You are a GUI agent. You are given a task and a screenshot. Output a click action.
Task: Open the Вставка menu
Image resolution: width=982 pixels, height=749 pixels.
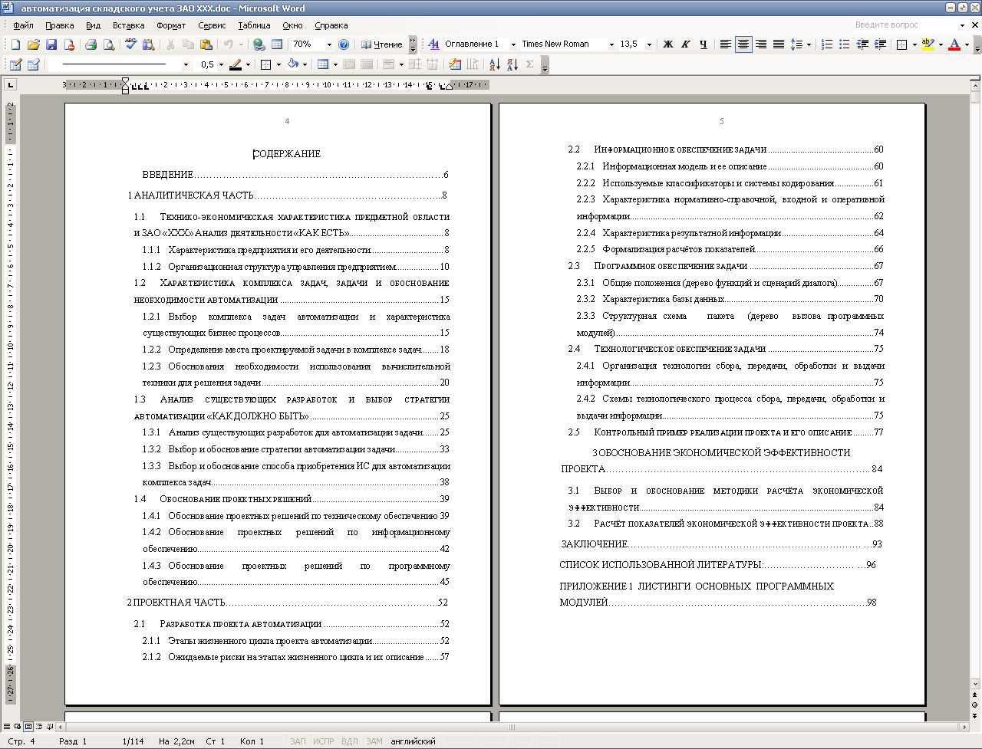(128, 25)
